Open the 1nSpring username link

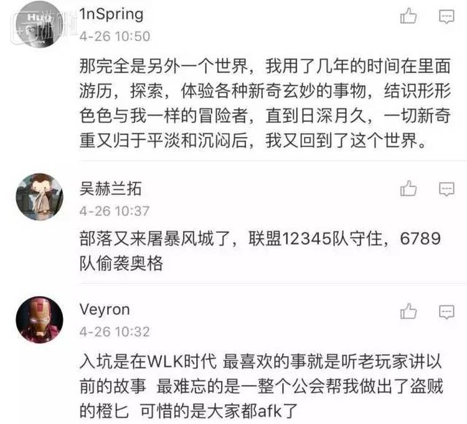pos(111,14)
